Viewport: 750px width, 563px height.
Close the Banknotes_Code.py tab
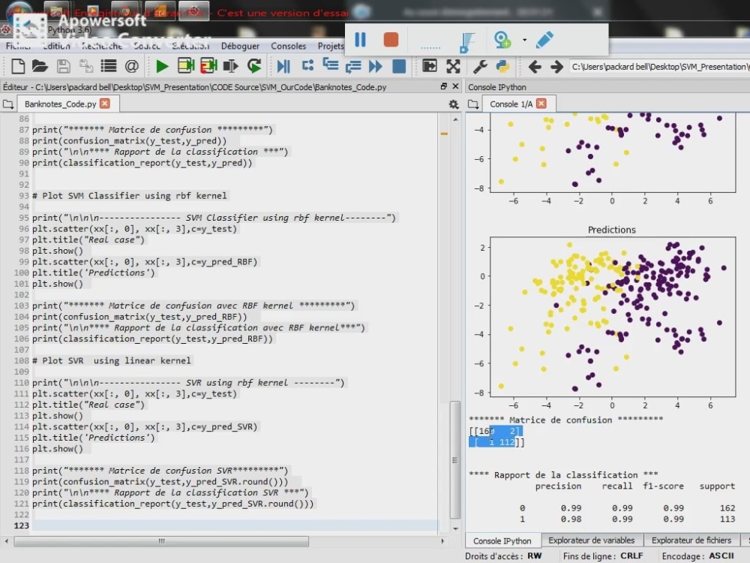(105, 104)
